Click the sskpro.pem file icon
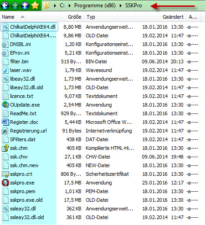This screenshot has width=205, height=225. point(5,191)
